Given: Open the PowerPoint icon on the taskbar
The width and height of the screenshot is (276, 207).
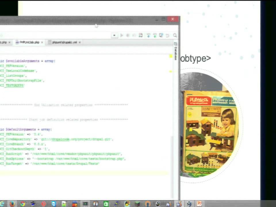Looking at the screenshot, I should point(200,204).
